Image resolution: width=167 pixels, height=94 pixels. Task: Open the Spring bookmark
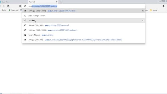click(3, 10)
